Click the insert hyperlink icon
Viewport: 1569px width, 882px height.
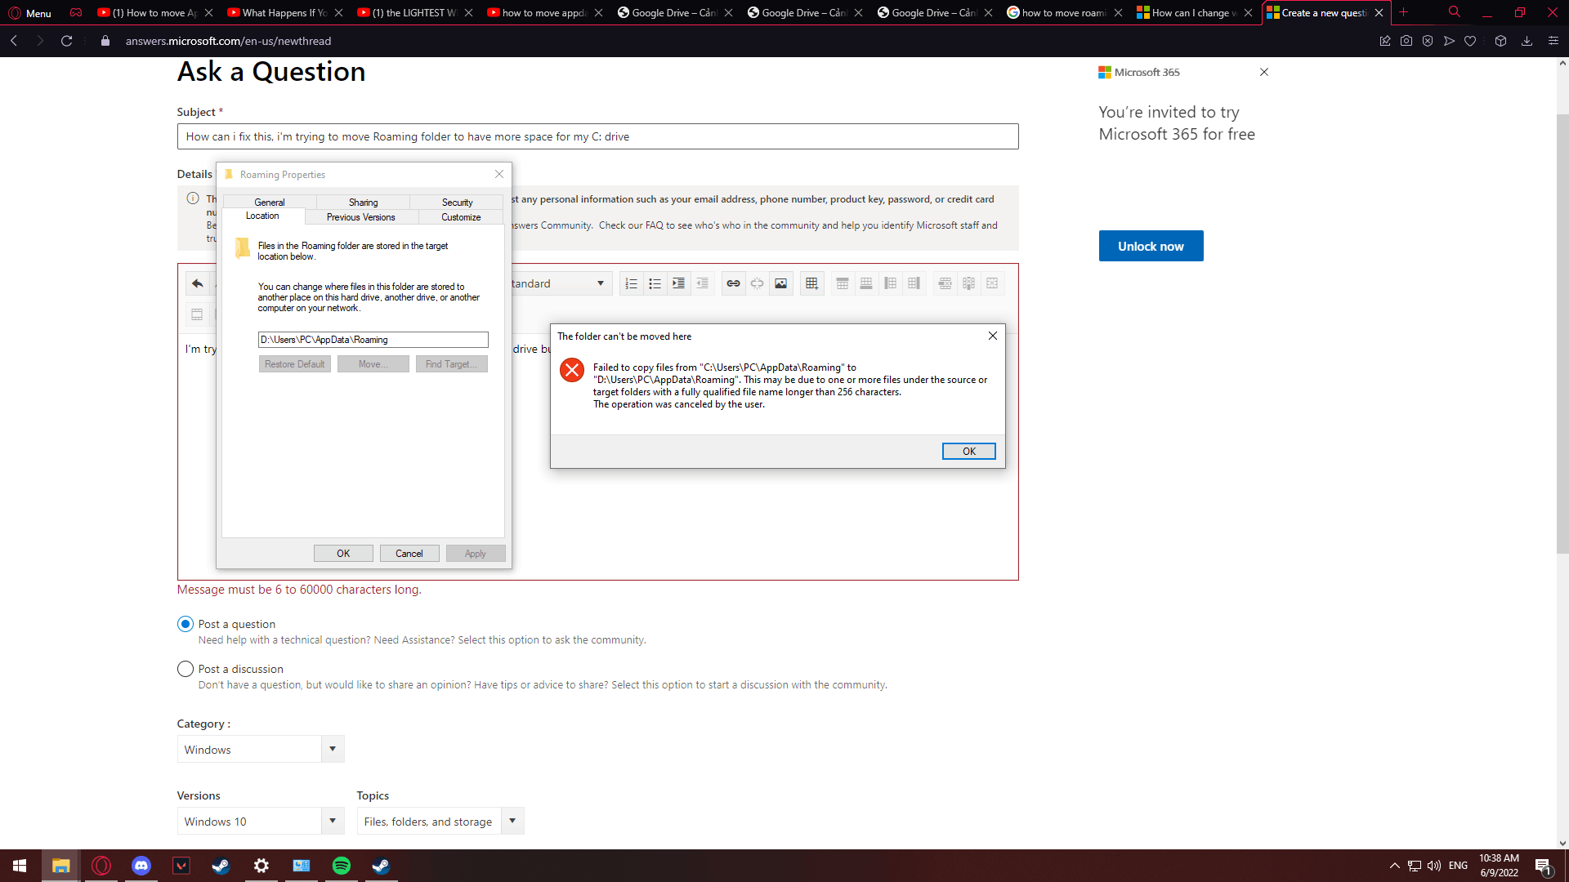(x=733, y=283)
